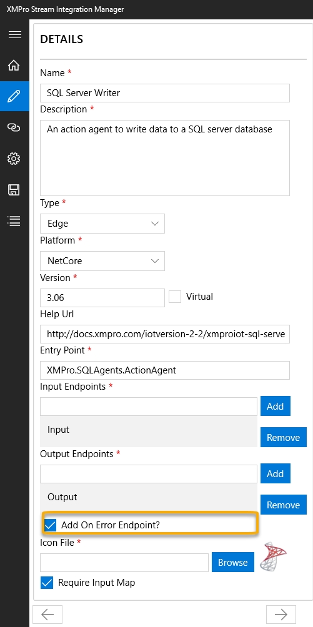Viewport: 313px width, 627px height.
Task: Select the 'Output' endpoint list item
Action: (149, 498)
